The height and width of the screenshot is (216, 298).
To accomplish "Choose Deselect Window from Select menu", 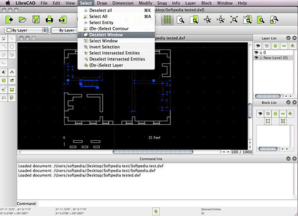I will click(106, 35).
